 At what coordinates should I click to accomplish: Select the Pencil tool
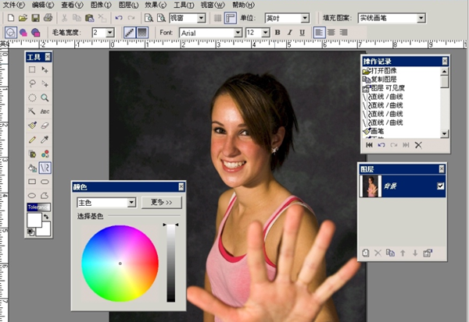32,140
